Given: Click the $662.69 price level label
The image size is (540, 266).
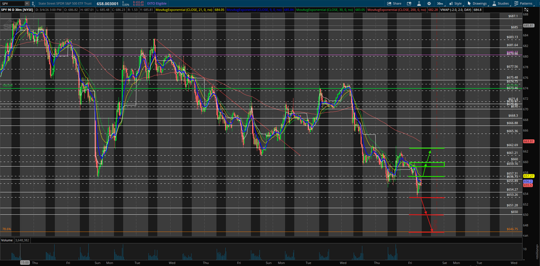Looking at the screenshot, I should [513, 146].
